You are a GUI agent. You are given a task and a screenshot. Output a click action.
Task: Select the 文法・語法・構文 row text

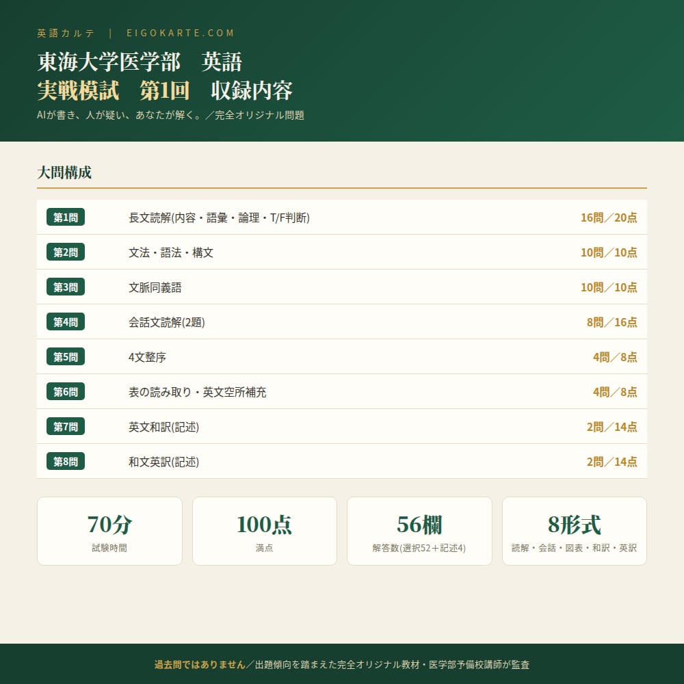(170, 252)
